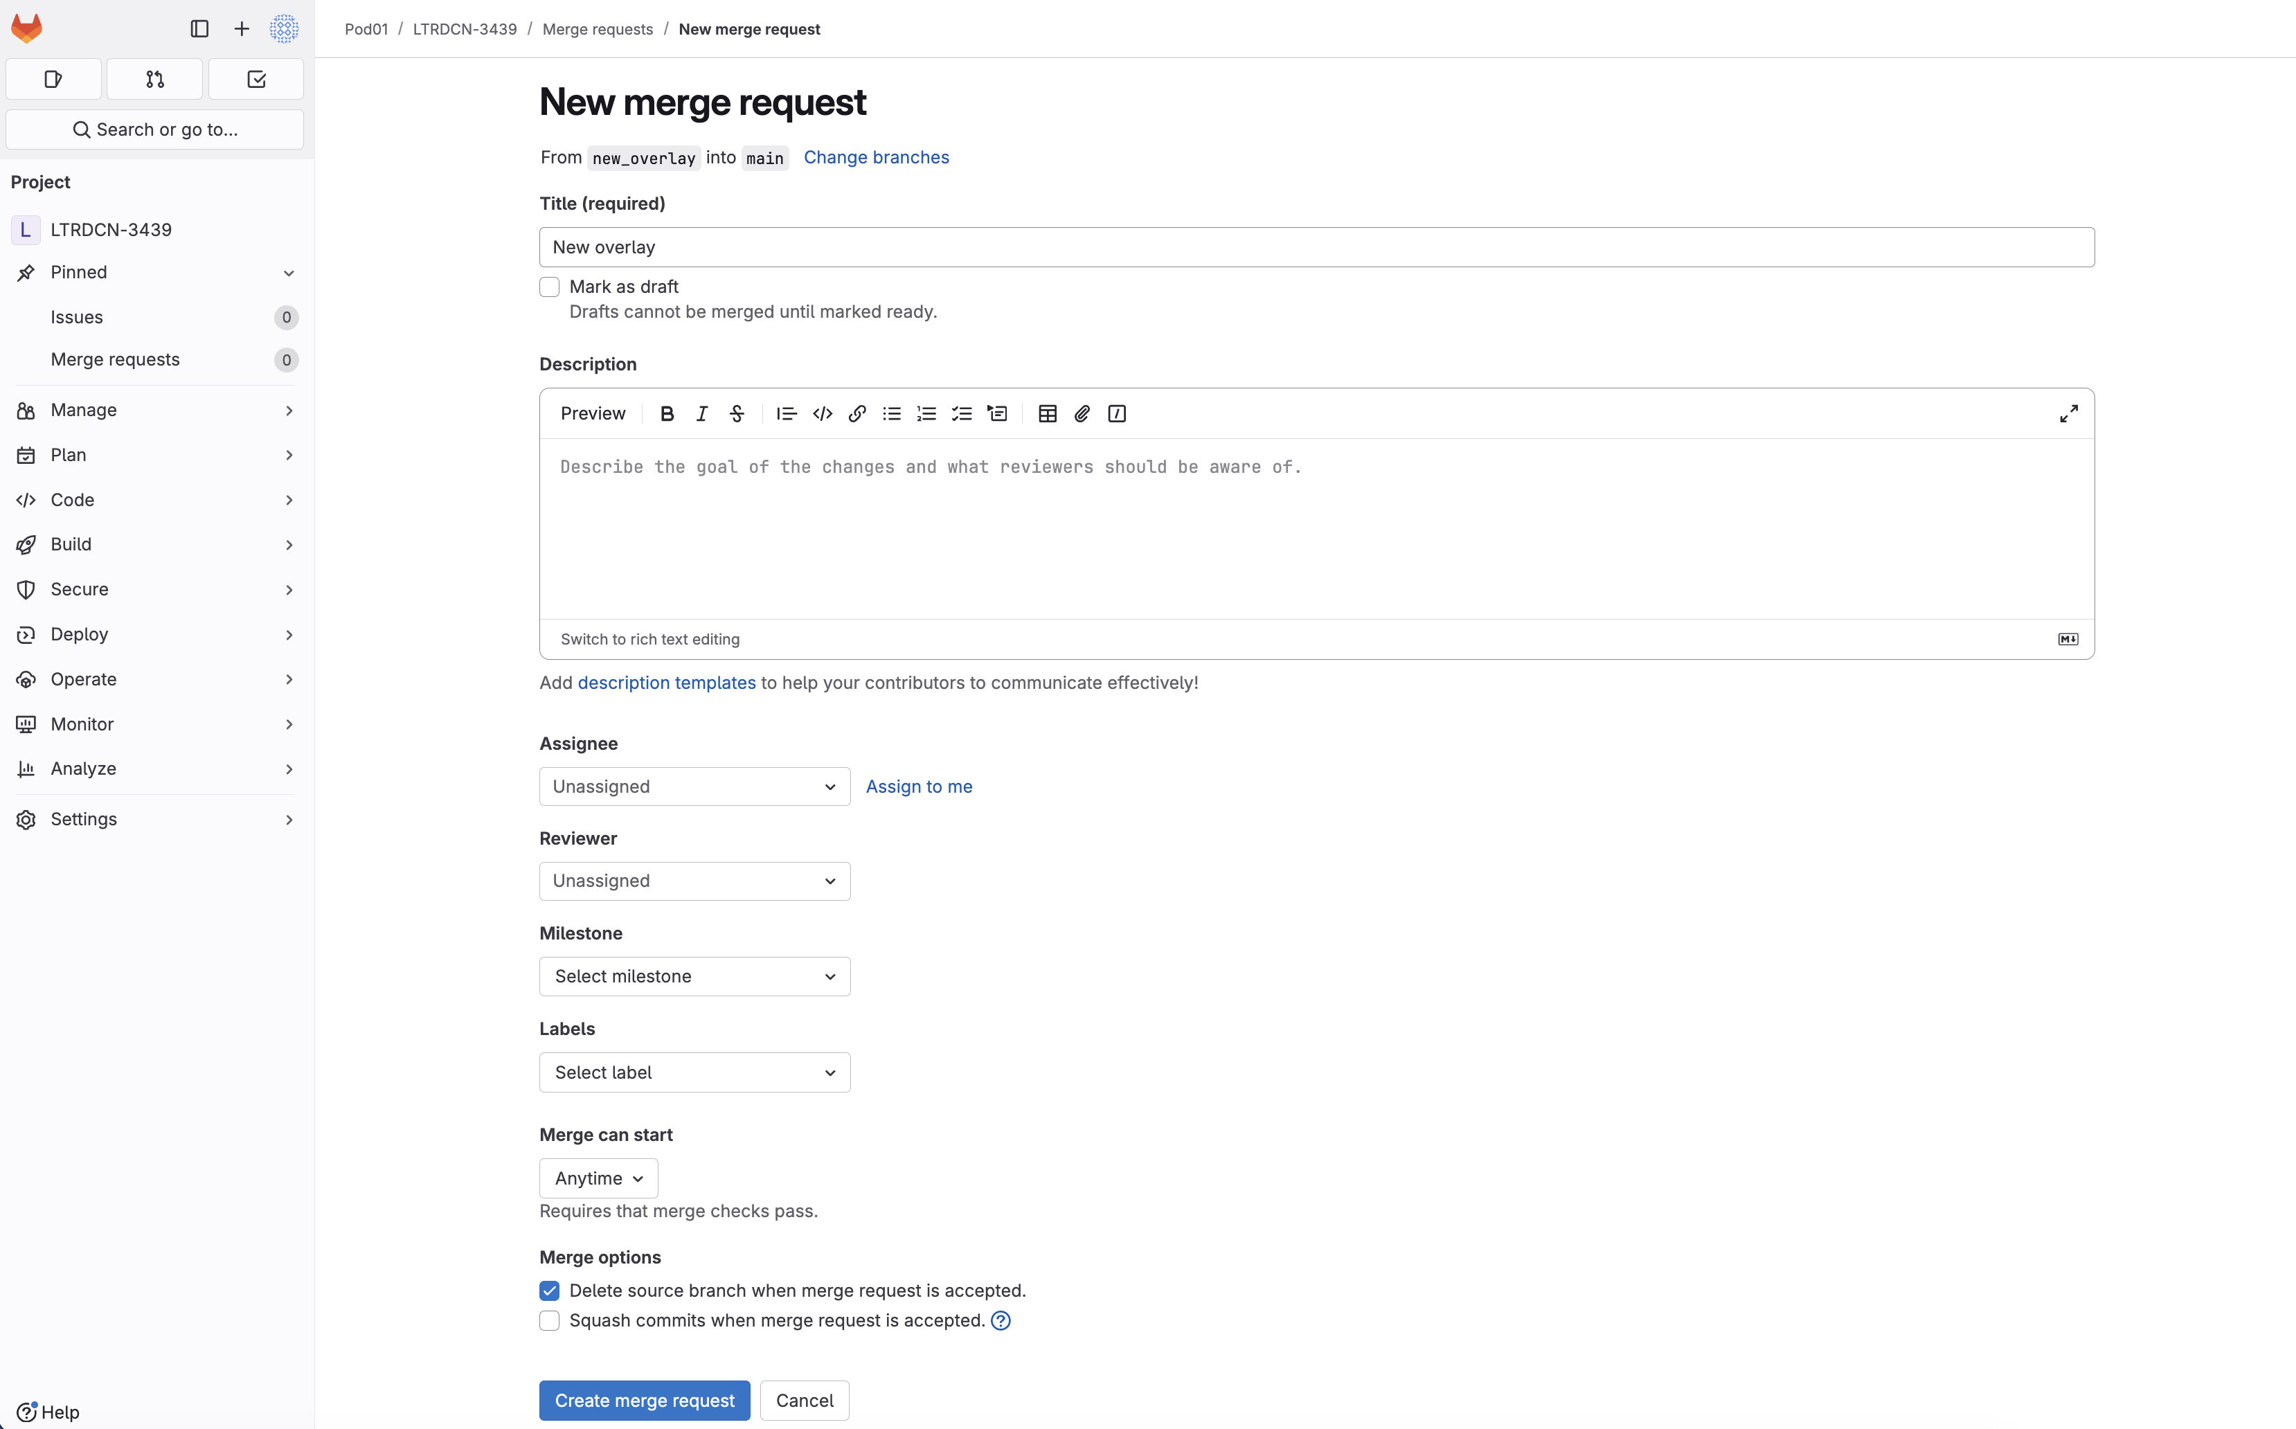Add a link via toolbar icon

point(857,413)
